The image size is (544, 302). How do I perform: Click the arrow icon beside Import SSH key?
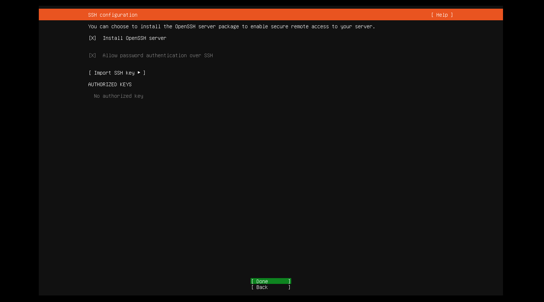[x=139, y=73]
